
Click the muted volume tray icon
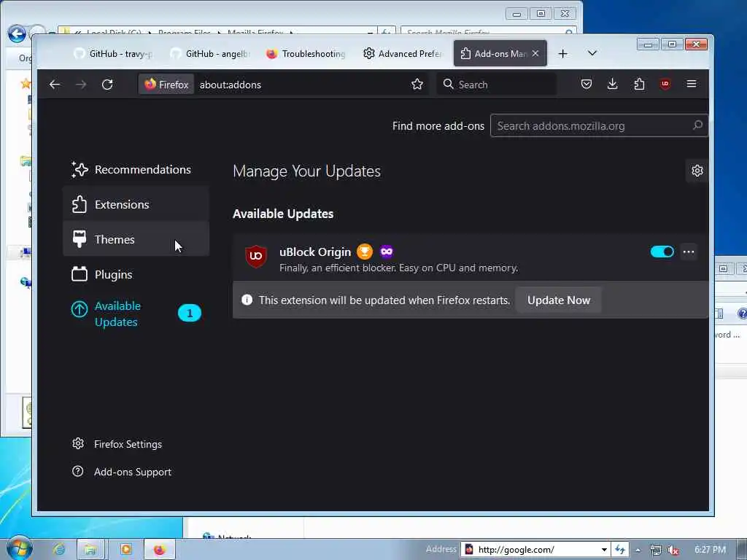click(x=673, y=550)
